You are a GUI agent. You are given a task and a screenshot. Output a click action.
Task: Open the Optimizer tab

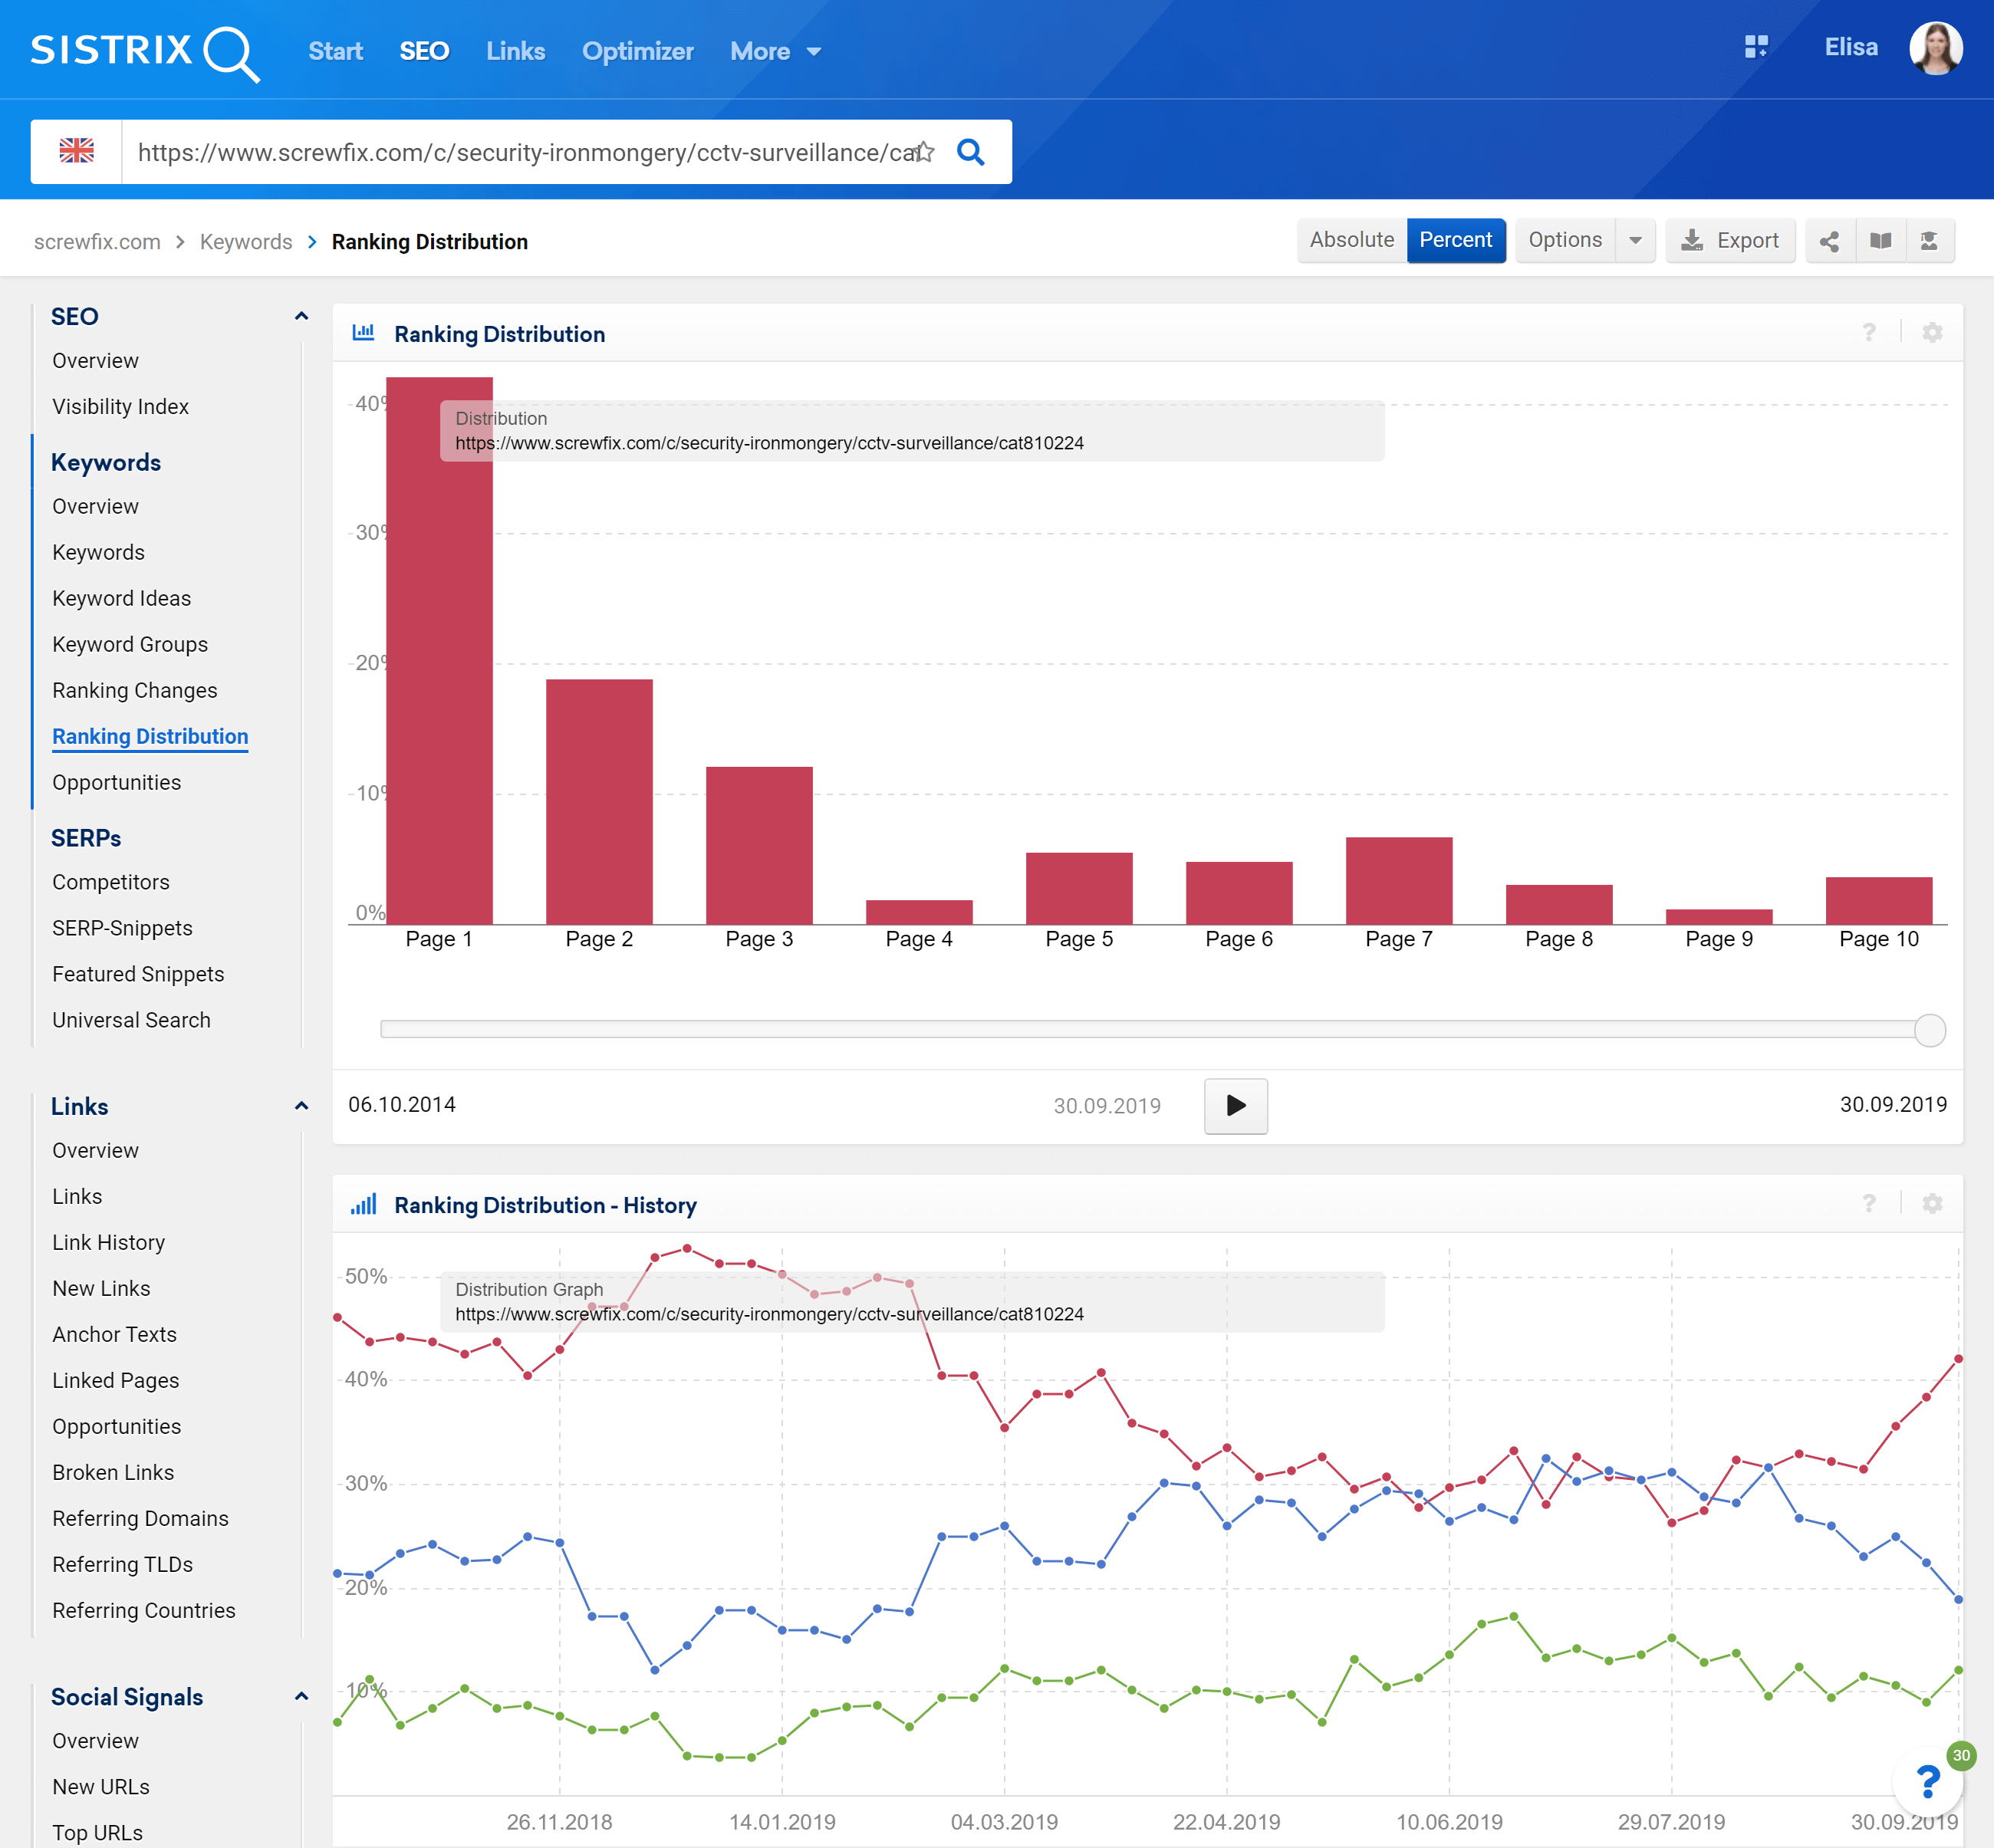pos(637,51)
